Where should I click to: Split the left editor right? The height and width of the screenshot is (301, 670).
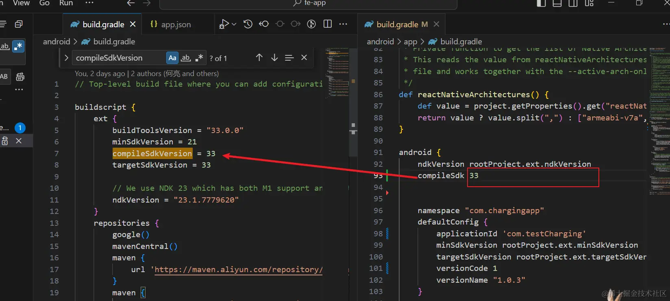point(328,24)
